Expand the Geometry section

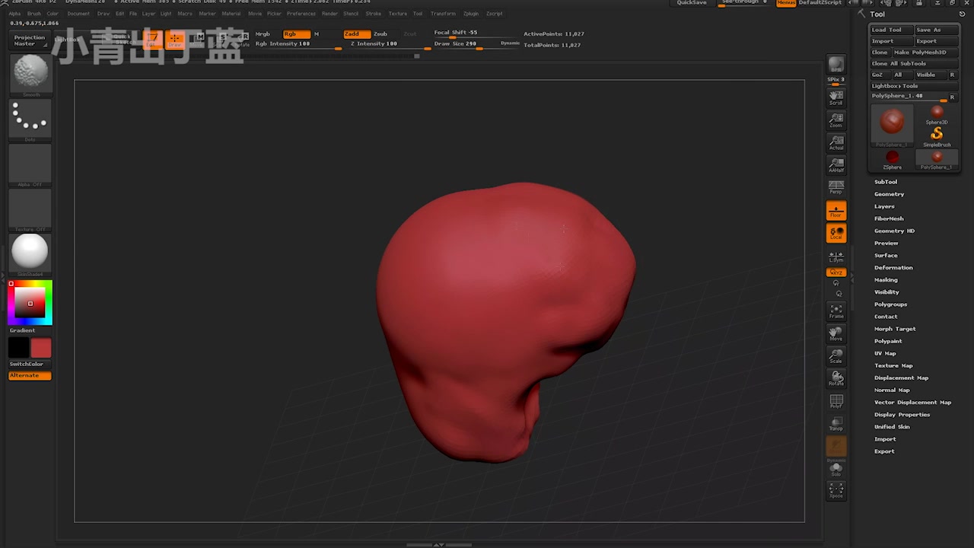tap(889, 194)
